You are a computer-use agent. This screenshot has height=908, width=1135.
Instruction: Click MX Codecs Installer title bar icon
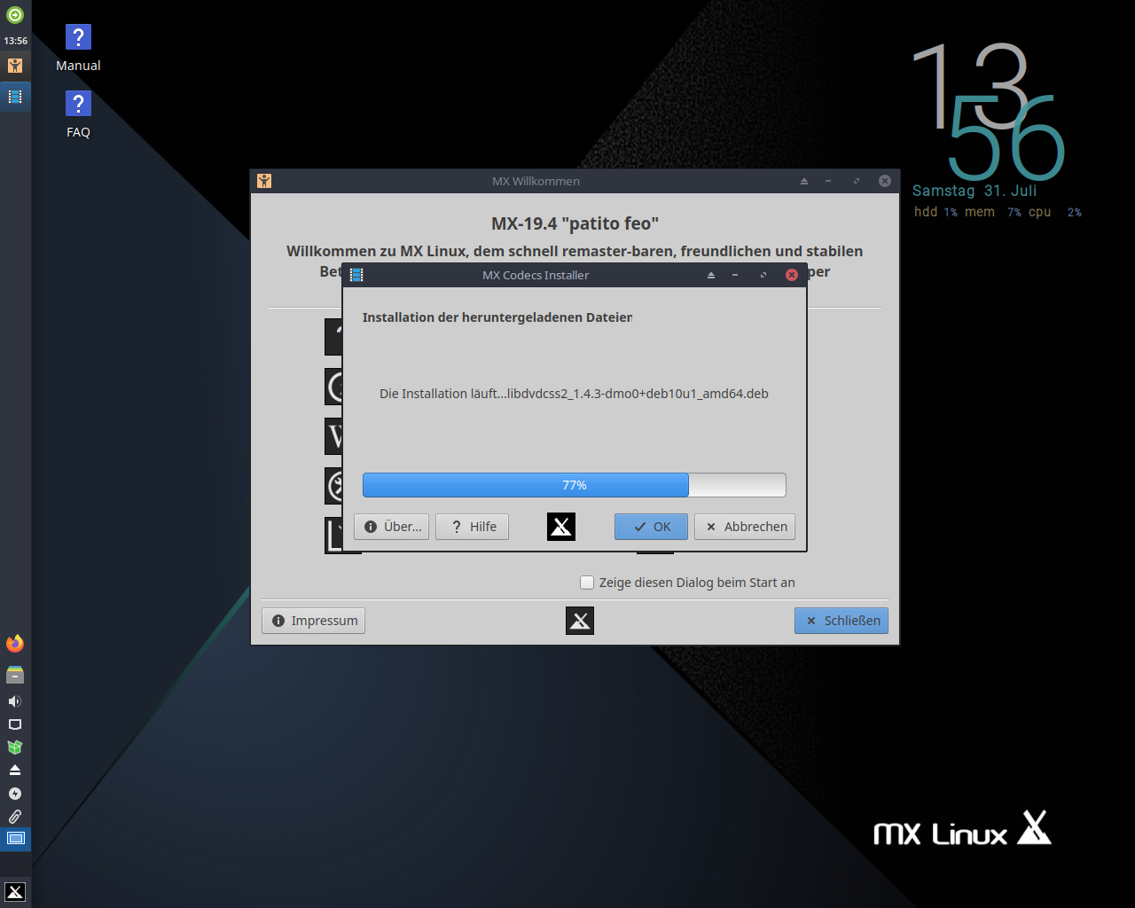coord(356,275)
